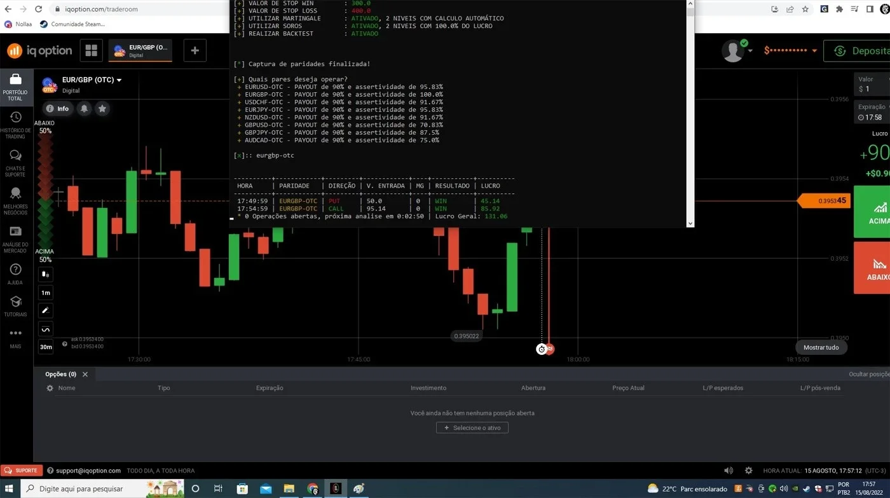Open the Ajuda help item
Viewport: 890px width, 498px height.
click(x=15, y=274)
